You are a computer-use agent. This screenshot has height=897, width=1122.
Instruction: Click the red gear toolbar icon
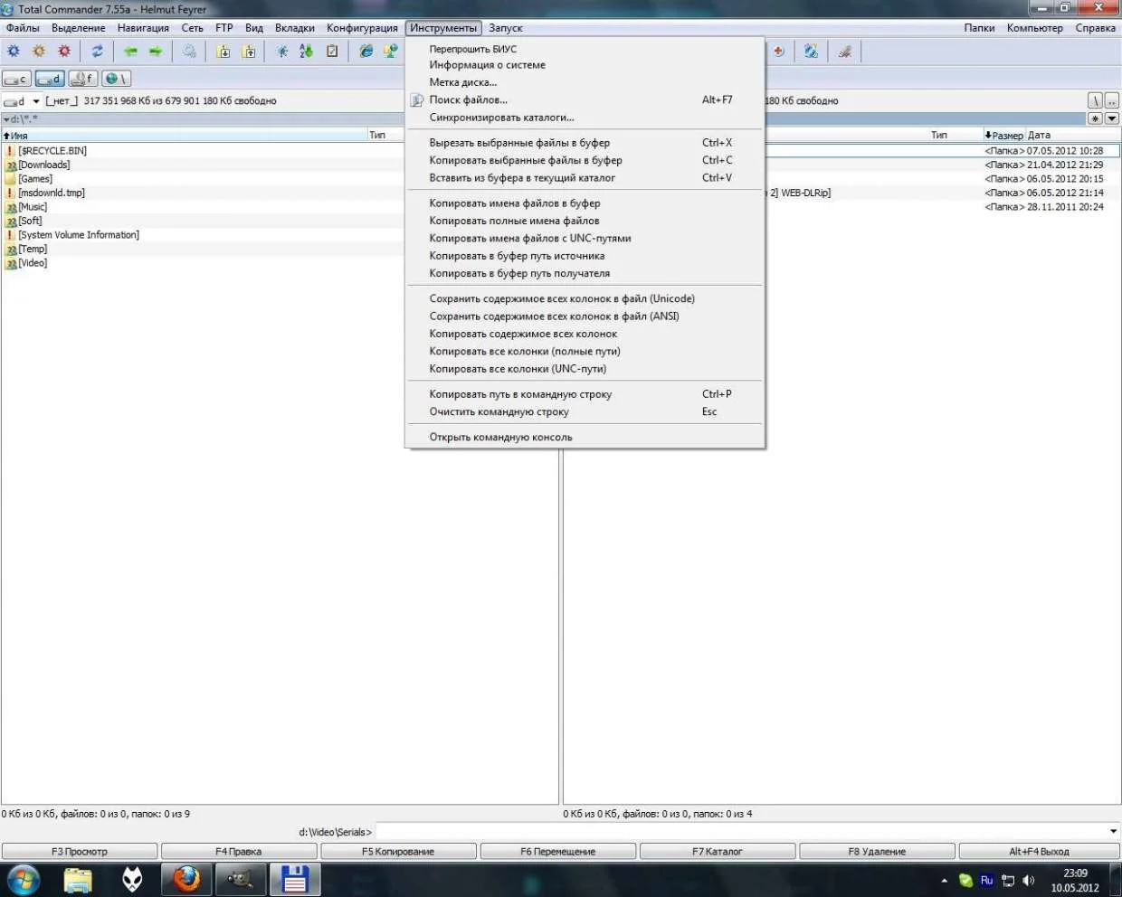pyautogui.click(x=64, y=52)
